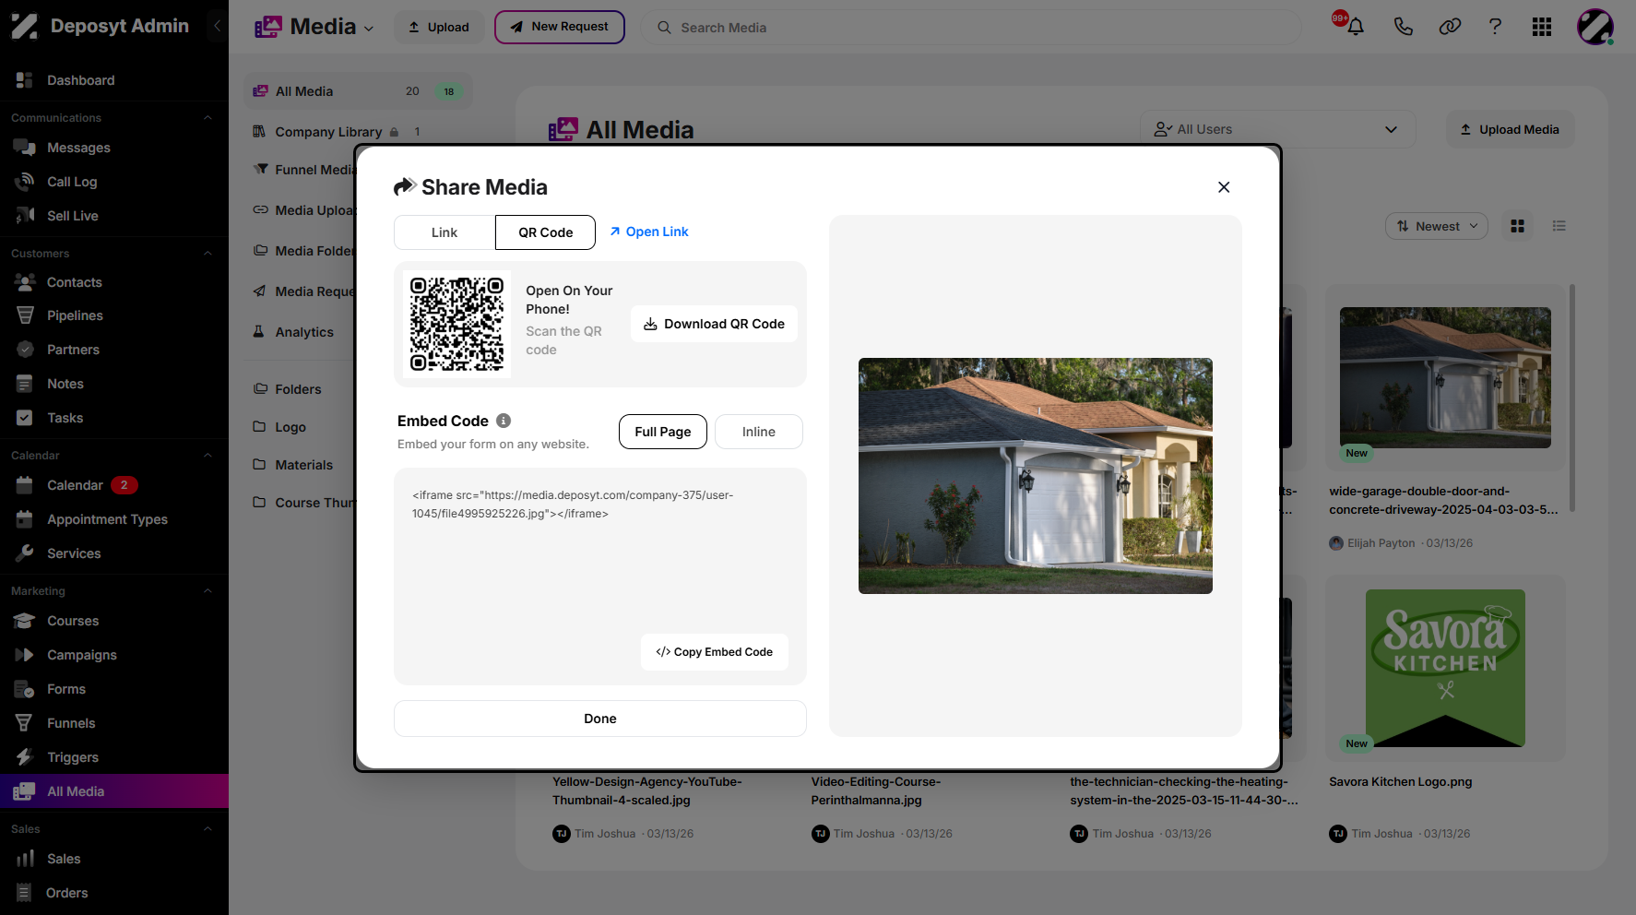Viewport: 1636px width, 915px height.
Task: Collapse the Marketing section
Action: click(x=207, y=591)
